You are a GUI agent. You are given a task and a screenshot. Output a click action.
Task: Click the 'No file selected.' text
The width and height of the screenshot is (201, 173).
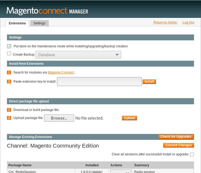(89, 118)
